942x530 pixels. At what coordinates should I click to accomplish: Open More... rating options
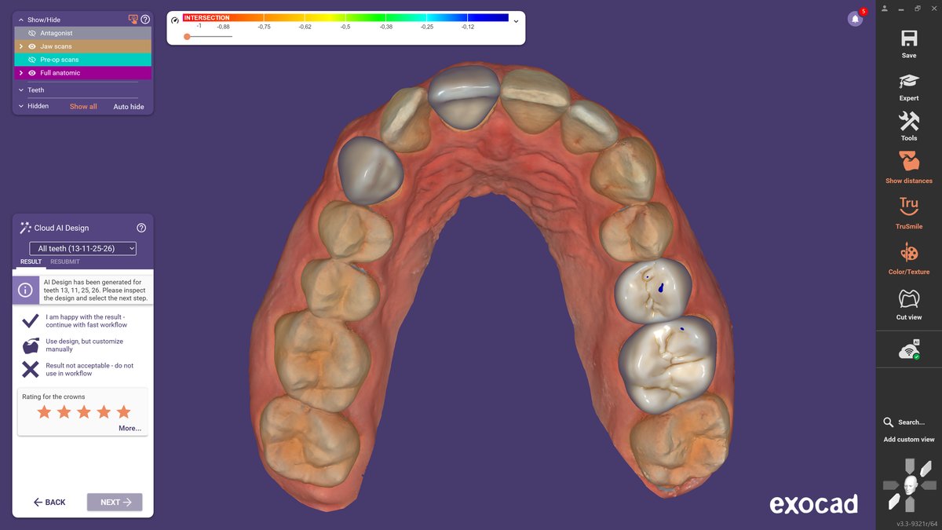[x=130, y=428]
